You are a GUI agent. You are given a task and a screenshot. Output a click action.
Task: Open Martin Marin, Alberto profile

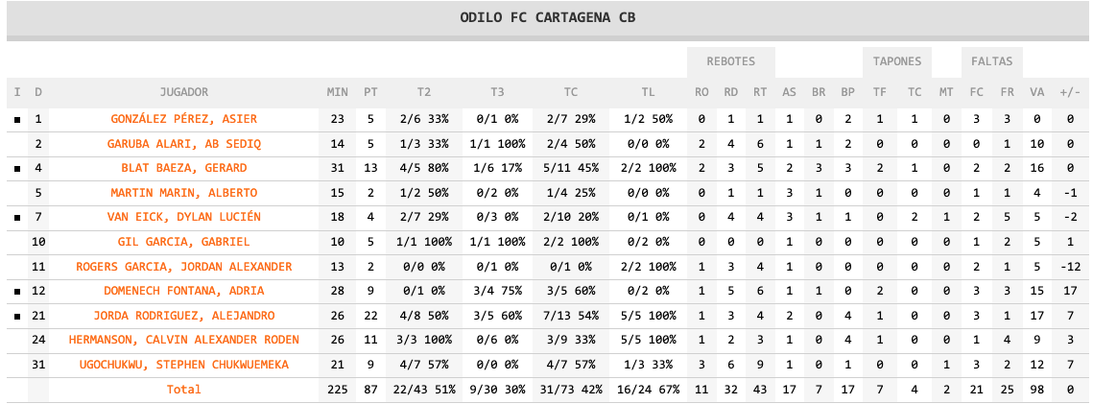coord(184,193)
